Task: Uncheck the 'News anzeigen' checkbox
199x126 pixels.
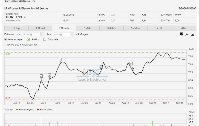Action: 5,39
